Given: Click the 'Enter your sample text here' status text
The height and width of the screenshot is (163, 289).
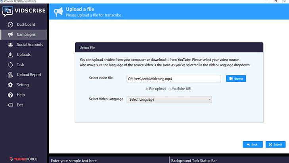Looking at the screenshot, I should [x=74, y=161].
